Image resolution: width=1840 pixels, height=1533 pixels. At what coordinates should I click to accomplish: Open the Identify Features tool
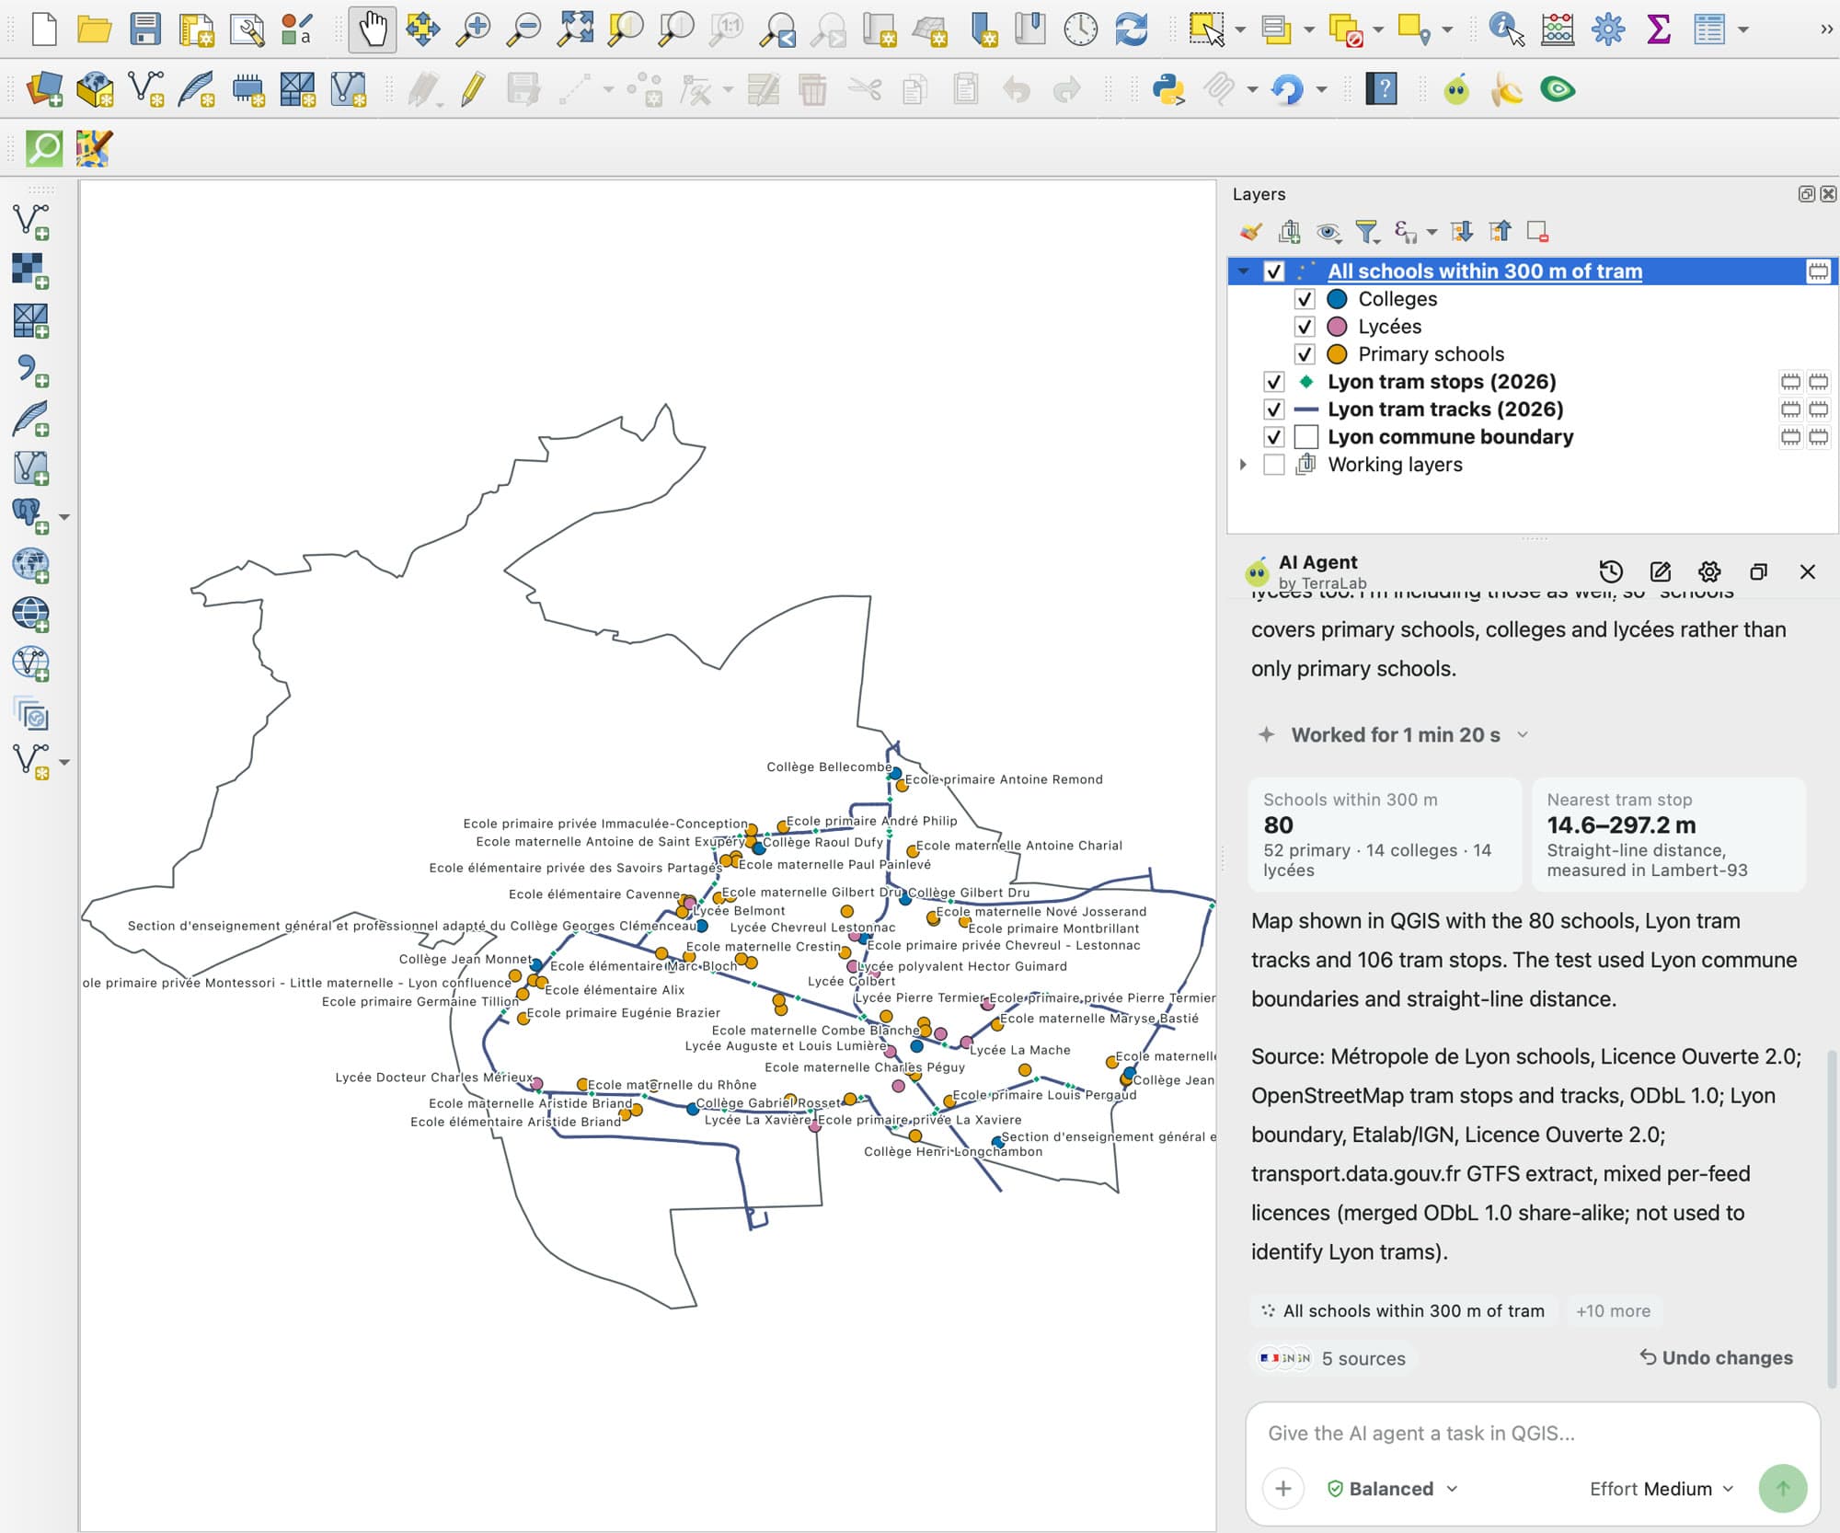tap(1506, 29)
